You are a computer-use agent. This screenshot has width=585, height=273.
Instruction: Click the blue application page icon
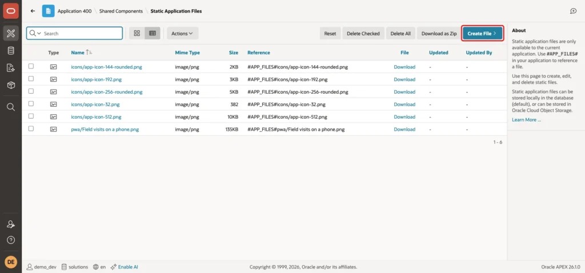pyautogui.click(x=48, y=11)
